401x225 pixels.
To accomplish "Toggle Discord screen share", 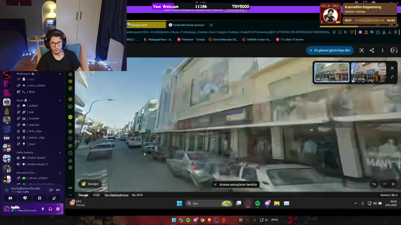I will tap(25, 198).
